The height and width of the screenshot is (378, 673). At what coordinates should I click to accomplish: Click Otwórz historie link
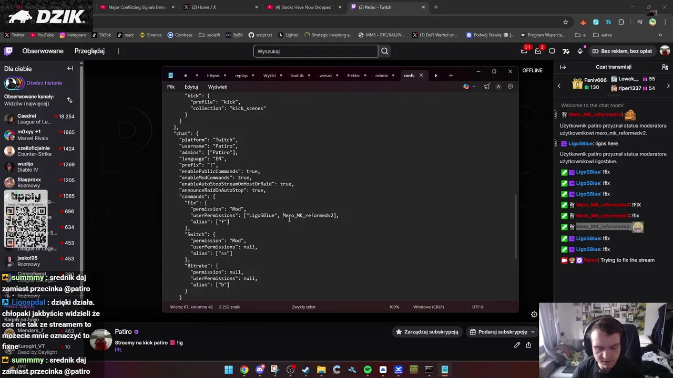click(x=44, y=83)
